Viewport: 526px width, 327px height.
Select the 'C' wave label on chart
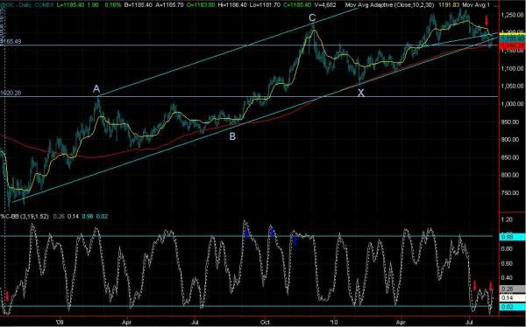click(x=312, y=17)
